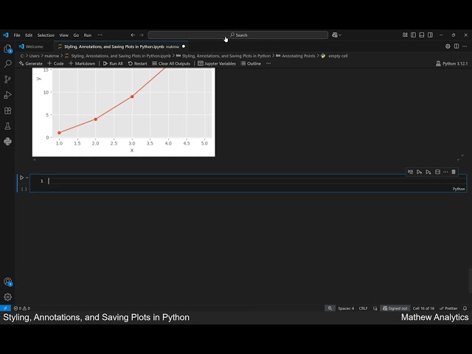The image size is (472, 354).
Task: Select the Python 3.12.1 kernel picker
Action: tap(452, 63)
